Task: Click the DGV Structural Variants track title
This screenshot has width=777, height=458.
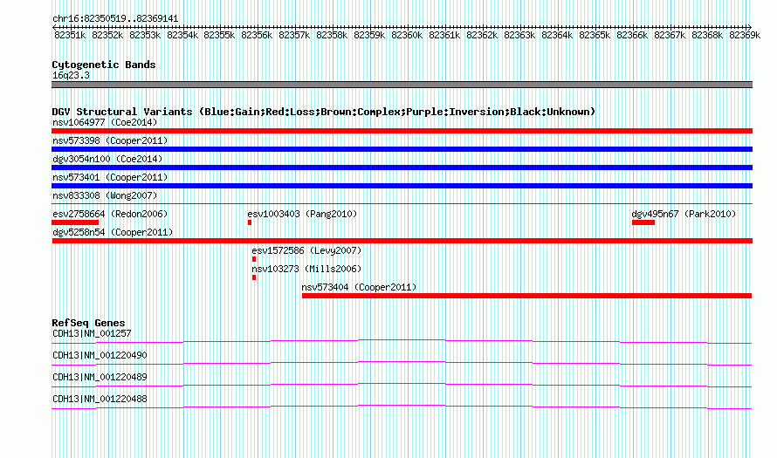Action: 323,112
